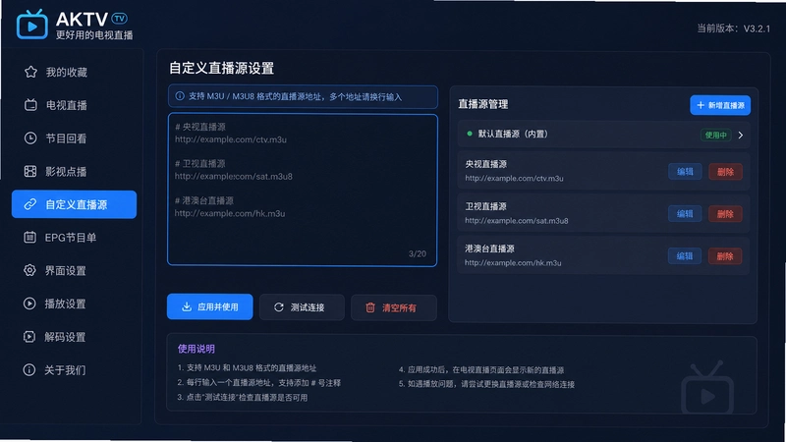Click the 使用中 status badge
Screen dimensions: 786x442
coord(716,135)
